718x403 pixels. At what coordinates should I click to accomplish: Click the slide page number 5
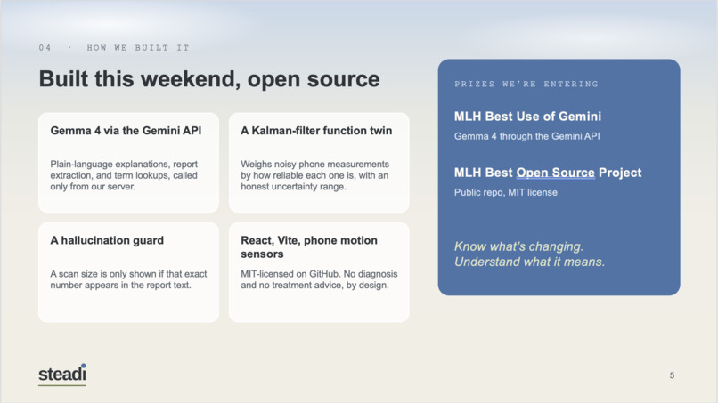[672, 375]
